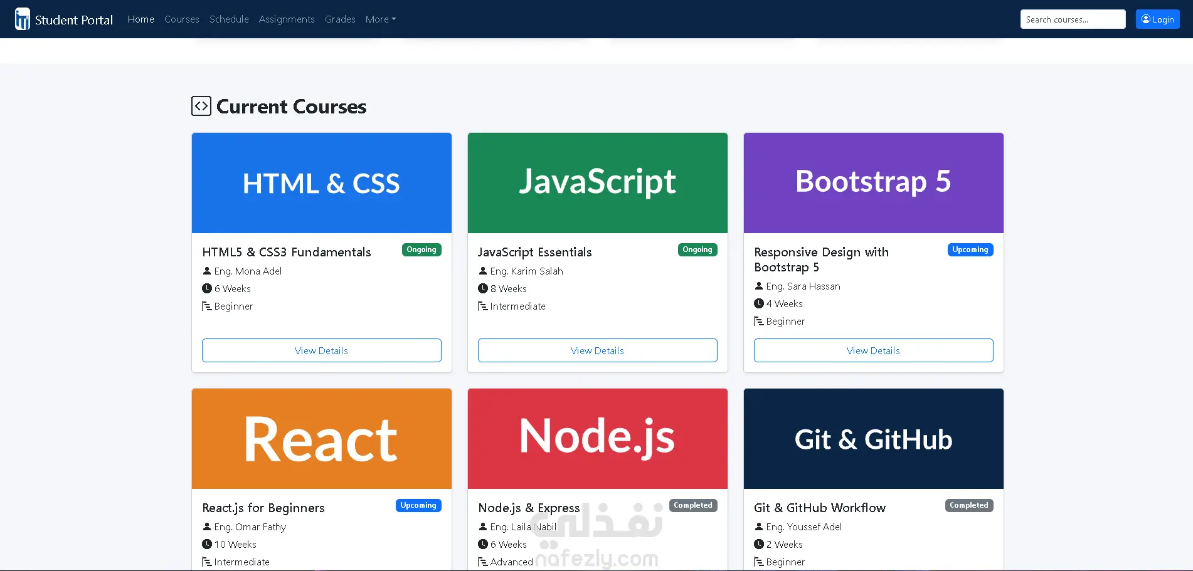Click the person icon next to Eng. Sara Hassan
The width and height of the screenshot is (1193, 571).
click(759, 286)
